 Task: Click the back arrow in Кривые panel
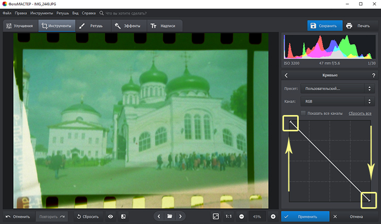click(x=286, y=75)
